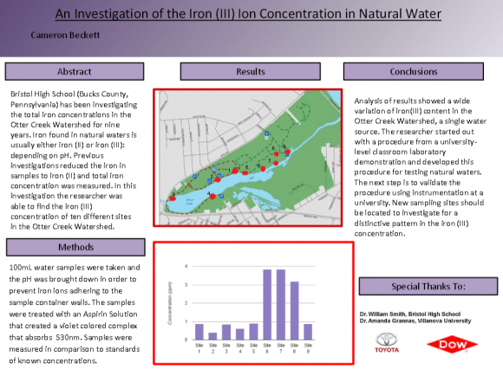The height and width of the screenshot is (376, 503).
Task: Select red site marker 6 on map
Action: [x=263, y=169]
